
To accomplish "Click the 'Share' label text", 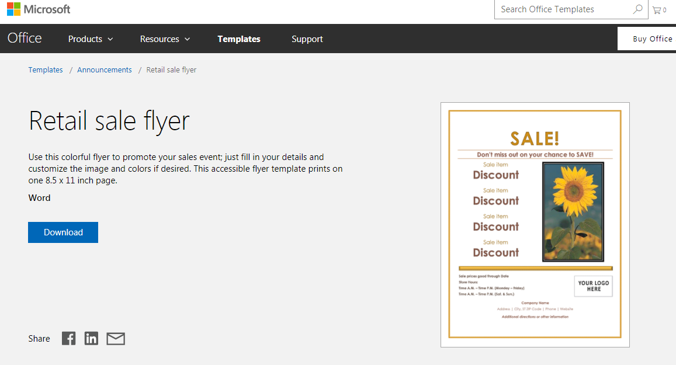I will click(x=39, y=339).
